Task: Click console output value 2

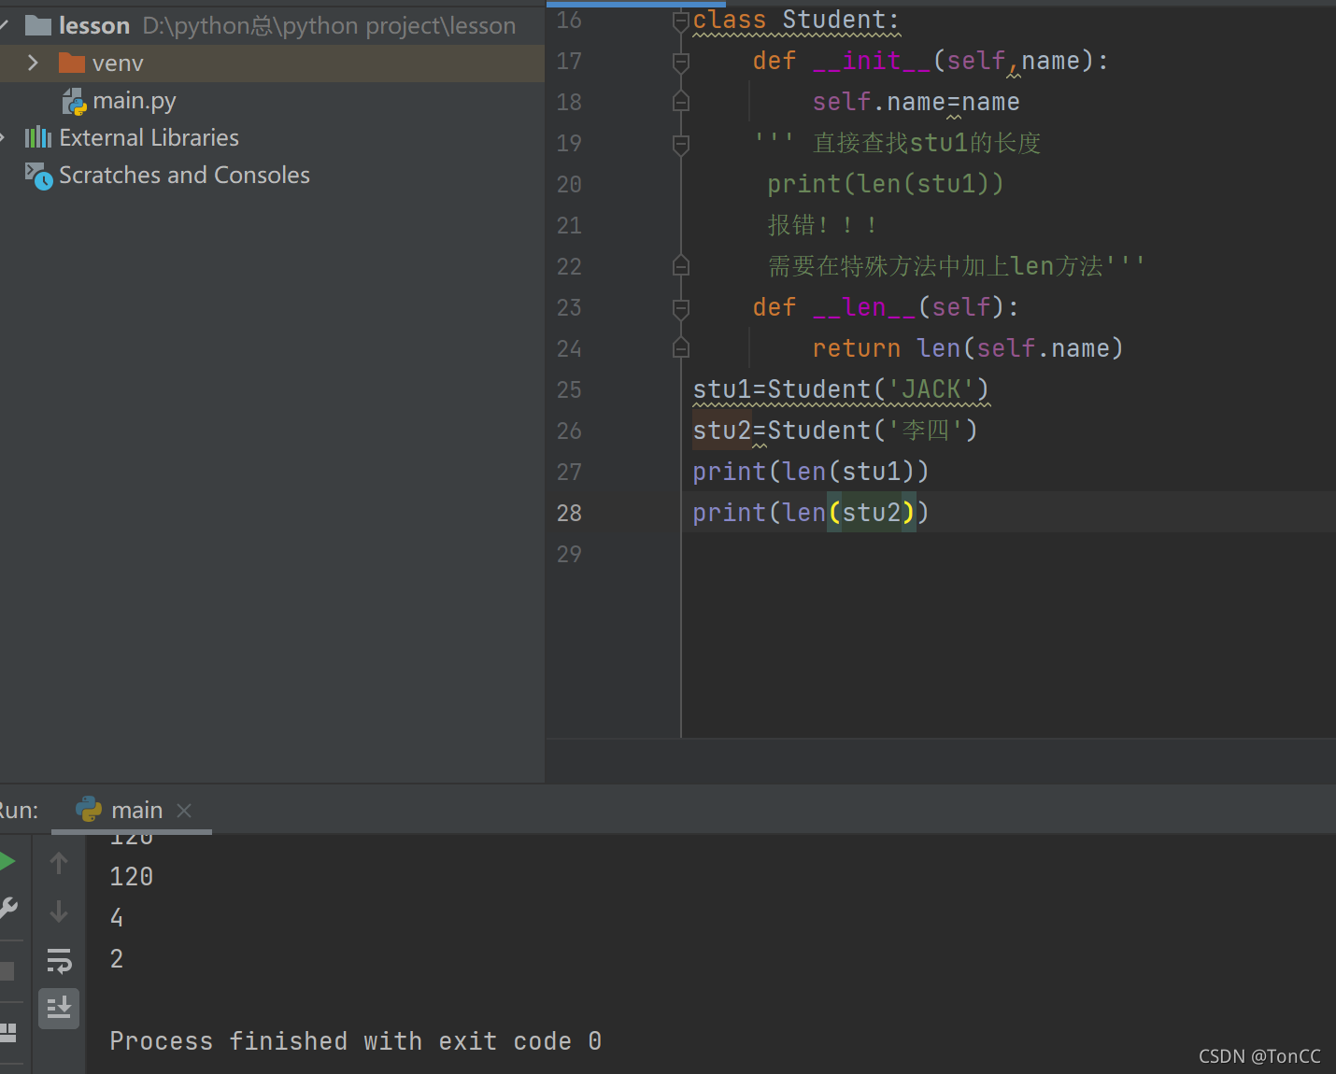Action: pyautogui.click(x=117, y=958)
